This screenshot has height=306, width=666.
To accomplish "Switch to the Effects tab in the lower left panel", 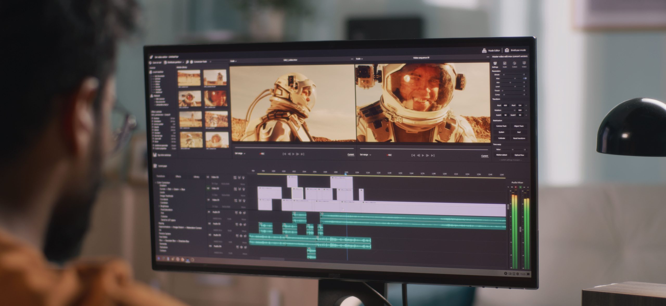I will (x=178, y=176).
